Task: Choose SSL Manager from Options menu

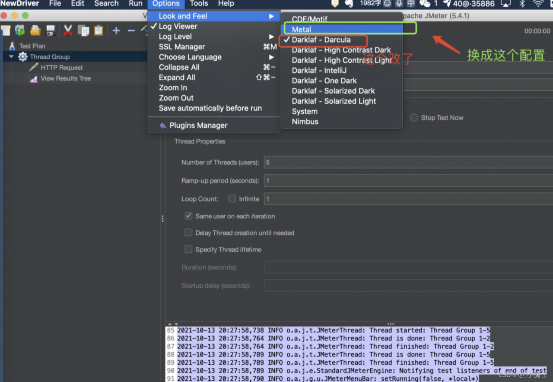Action: point(214,47)
